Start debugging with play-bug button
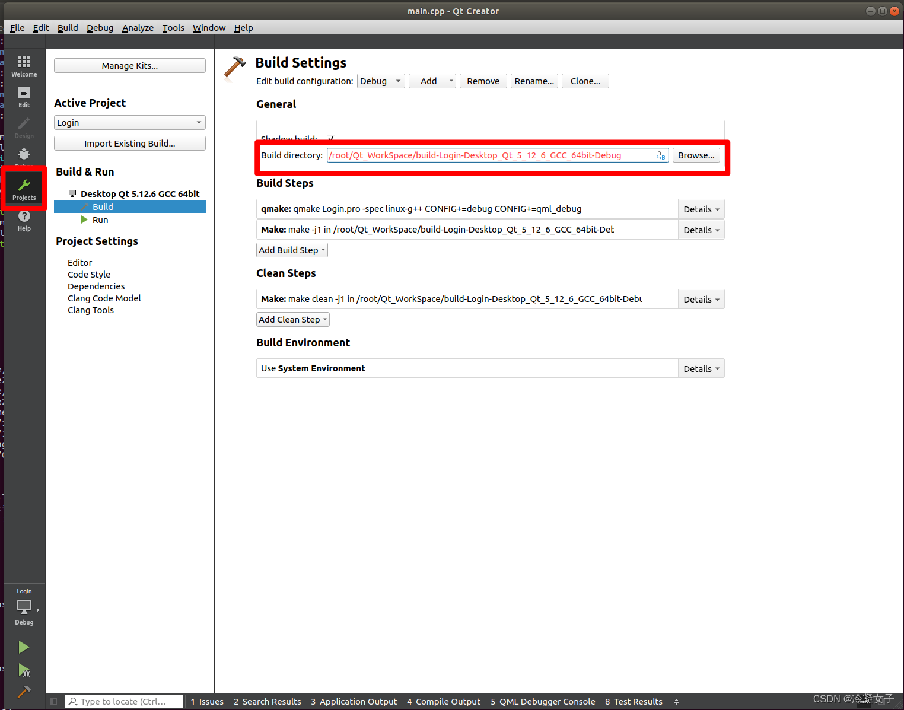 click(x=24, y=670)
